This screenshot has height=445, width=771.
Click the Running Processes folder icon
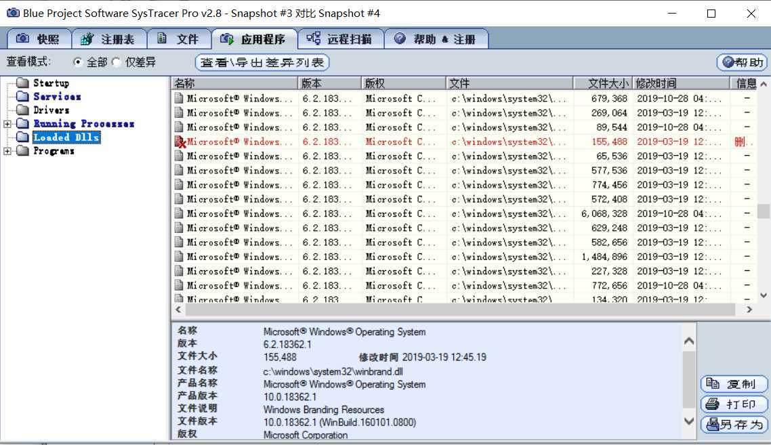tap(22, 123)
